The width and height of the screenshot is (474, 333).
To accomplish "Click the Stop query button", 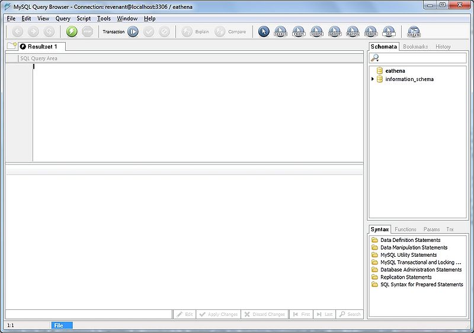I will (x=87, y=31).
